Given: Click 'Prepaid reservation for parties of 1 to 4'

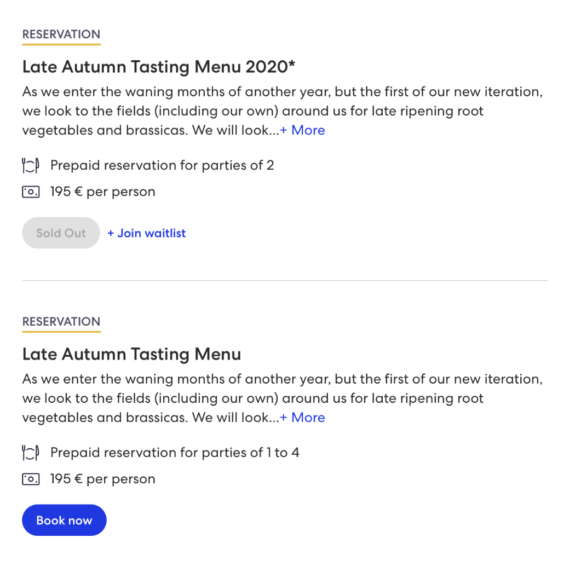Looking at the screenshot, I should (175, 453).
